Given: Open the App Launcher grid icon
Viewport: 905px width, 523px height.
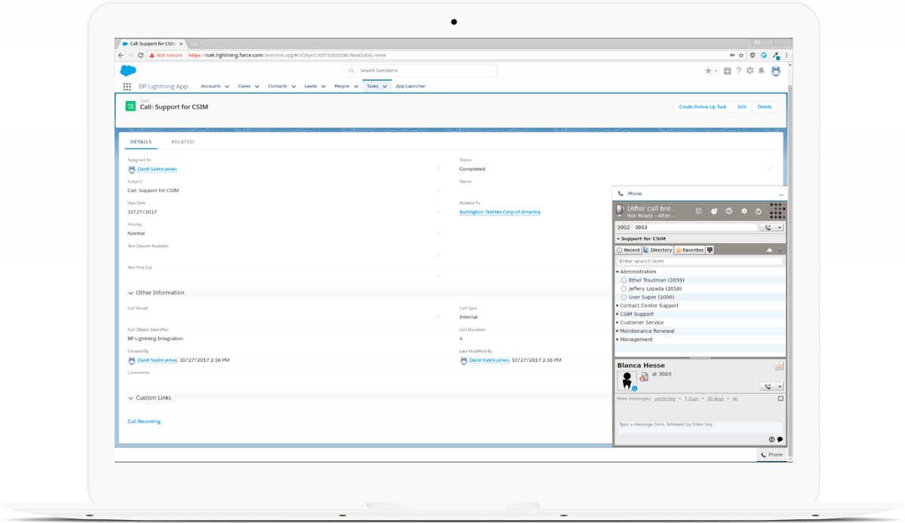Looking at the screenshot, I should coord(127,86).
